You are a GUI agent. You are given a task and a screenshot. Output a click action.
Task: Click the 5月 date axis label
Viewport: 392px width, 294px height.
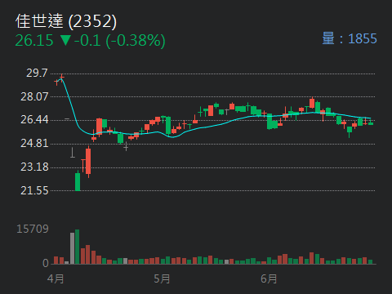click(x=162, y=279)
